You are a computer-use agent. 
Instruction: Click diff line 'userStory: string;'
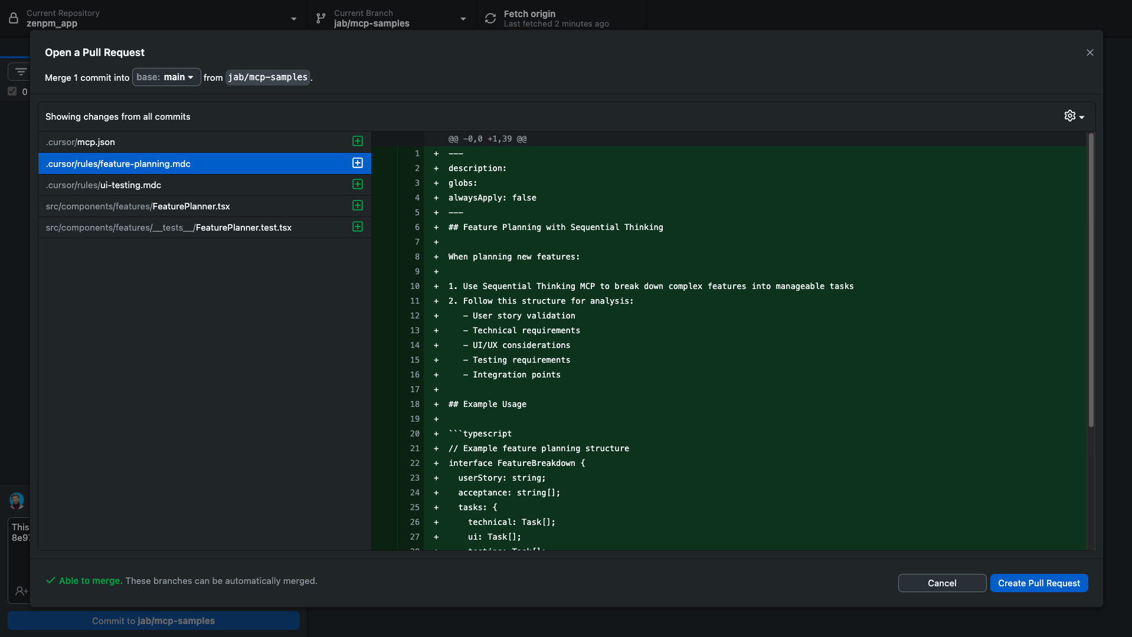click(x=502, y=478)
